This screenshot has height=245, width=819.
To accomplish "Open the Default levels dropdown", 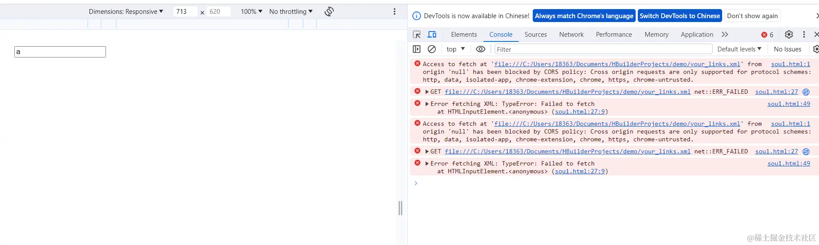I will coord(739,49).
